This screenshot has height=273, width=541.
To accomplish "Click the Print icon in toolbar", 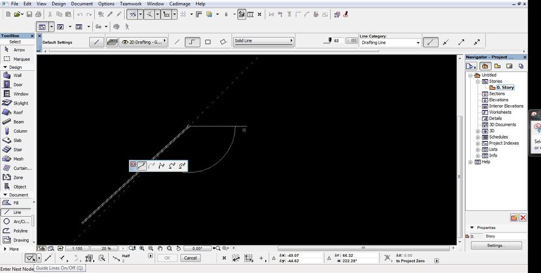I will pyautogui.click(x=38, y=15).
